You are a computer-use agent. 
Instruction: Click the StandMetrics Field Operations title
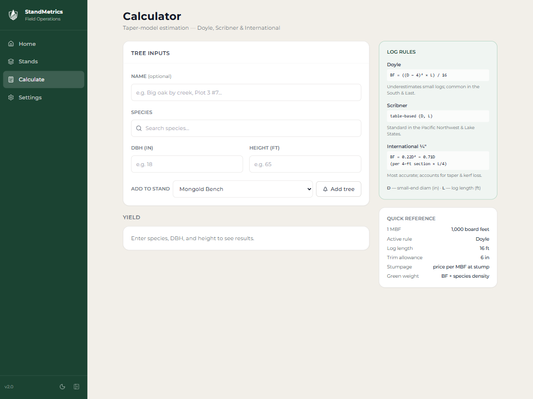tap(43, 15)
